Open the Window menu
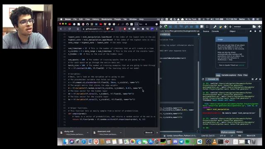The width and height of the screenshot is (265, 149). [133, 19]
